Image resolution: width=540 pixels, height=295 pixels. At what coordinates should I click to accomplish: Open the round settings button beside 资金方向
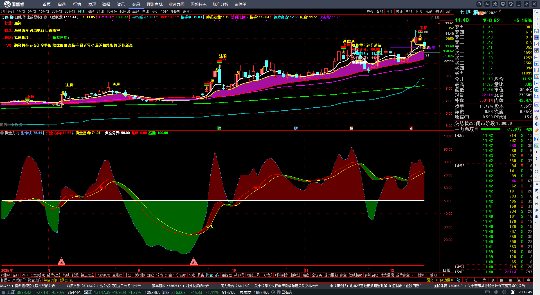[2, 133]
